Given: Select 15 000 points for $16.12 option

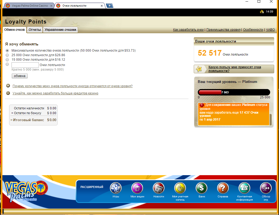Looking at the screenshot, I should click(7, 60).
